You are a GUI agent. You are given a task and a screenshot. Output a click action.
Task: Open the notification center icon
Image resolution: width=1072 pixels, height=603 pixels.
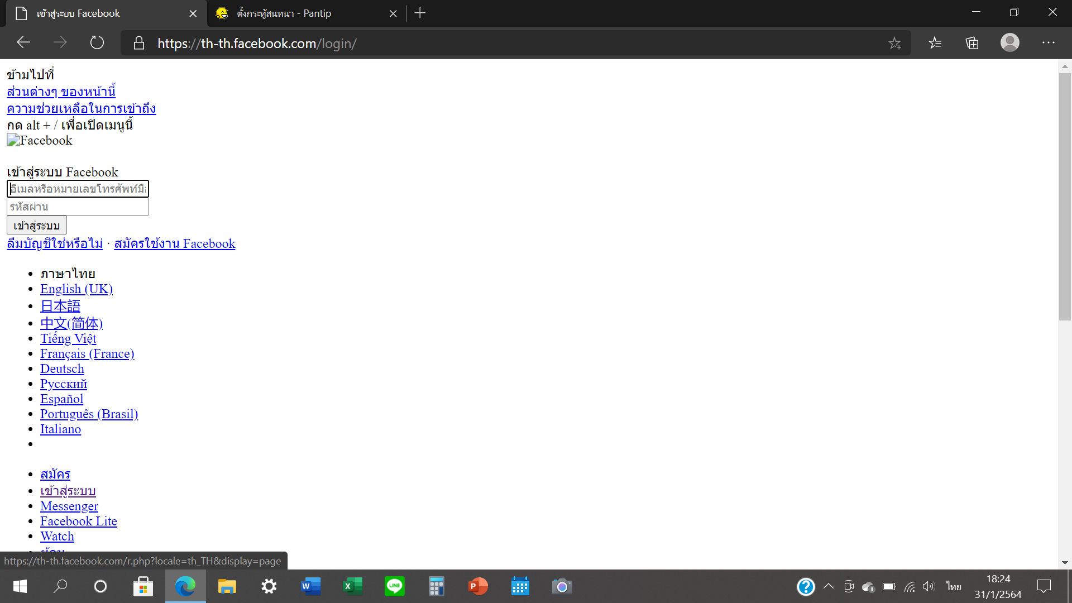click(1044, 586)
